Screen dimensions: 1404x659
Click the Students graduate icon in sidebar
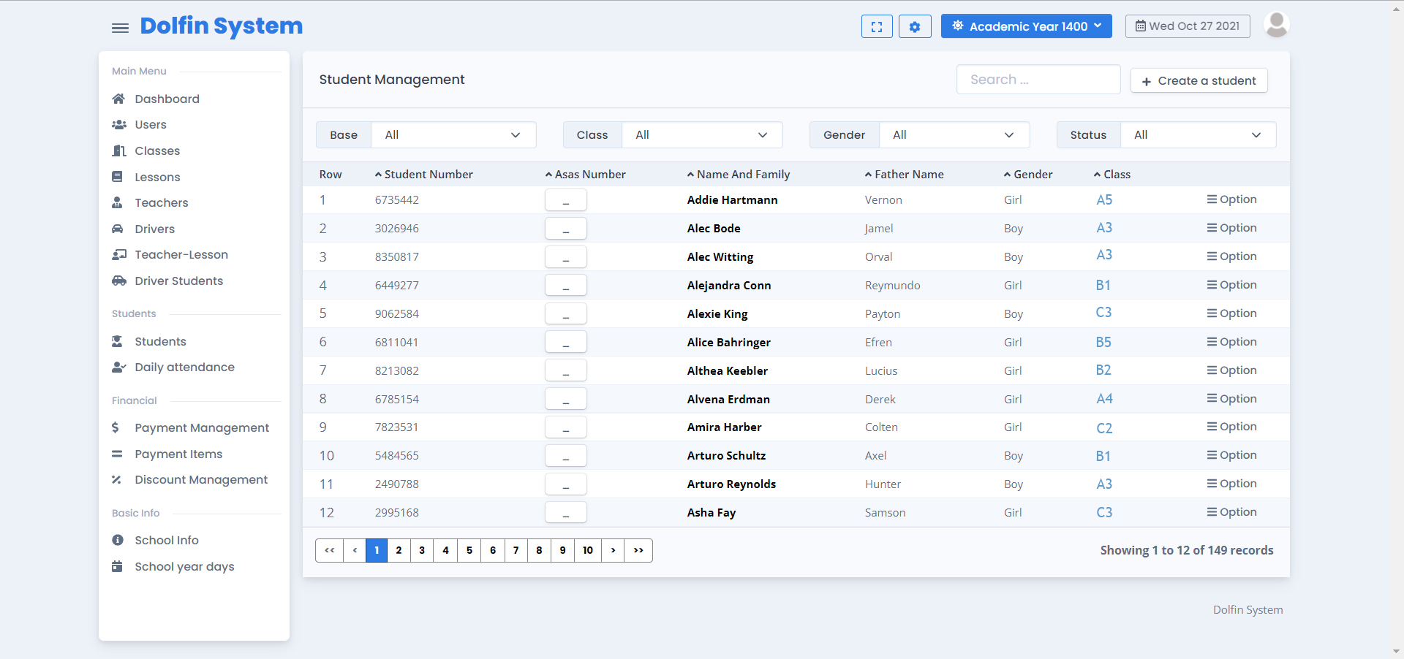pyautogui.click(x=117, y=341)
